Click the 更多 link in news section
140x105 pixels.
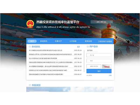[78, 47]
